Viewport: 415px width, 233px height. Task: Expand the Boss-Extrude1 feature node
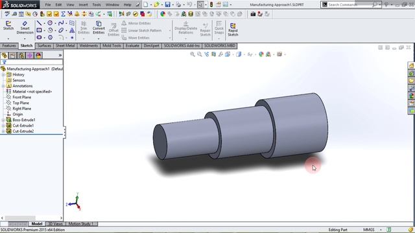[3, 120]
